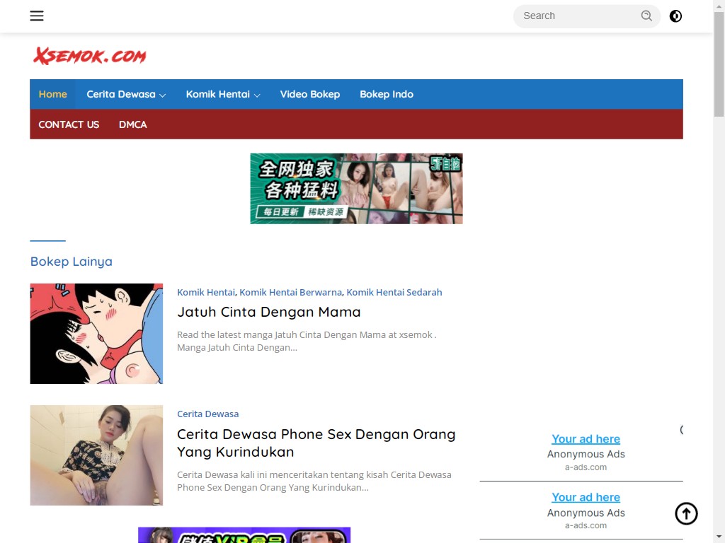Screen dimensions: 725x543
Task: Open the Bokep Indo menu item
Action: pyautogui.click(x=387, y=94)
